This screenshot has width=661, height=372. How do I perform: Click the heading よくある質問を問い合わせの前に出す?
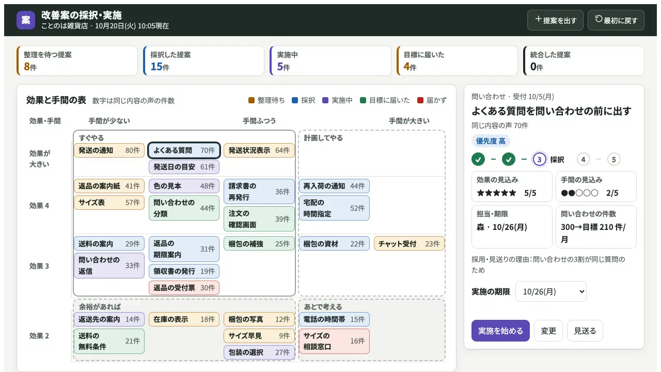551,111
